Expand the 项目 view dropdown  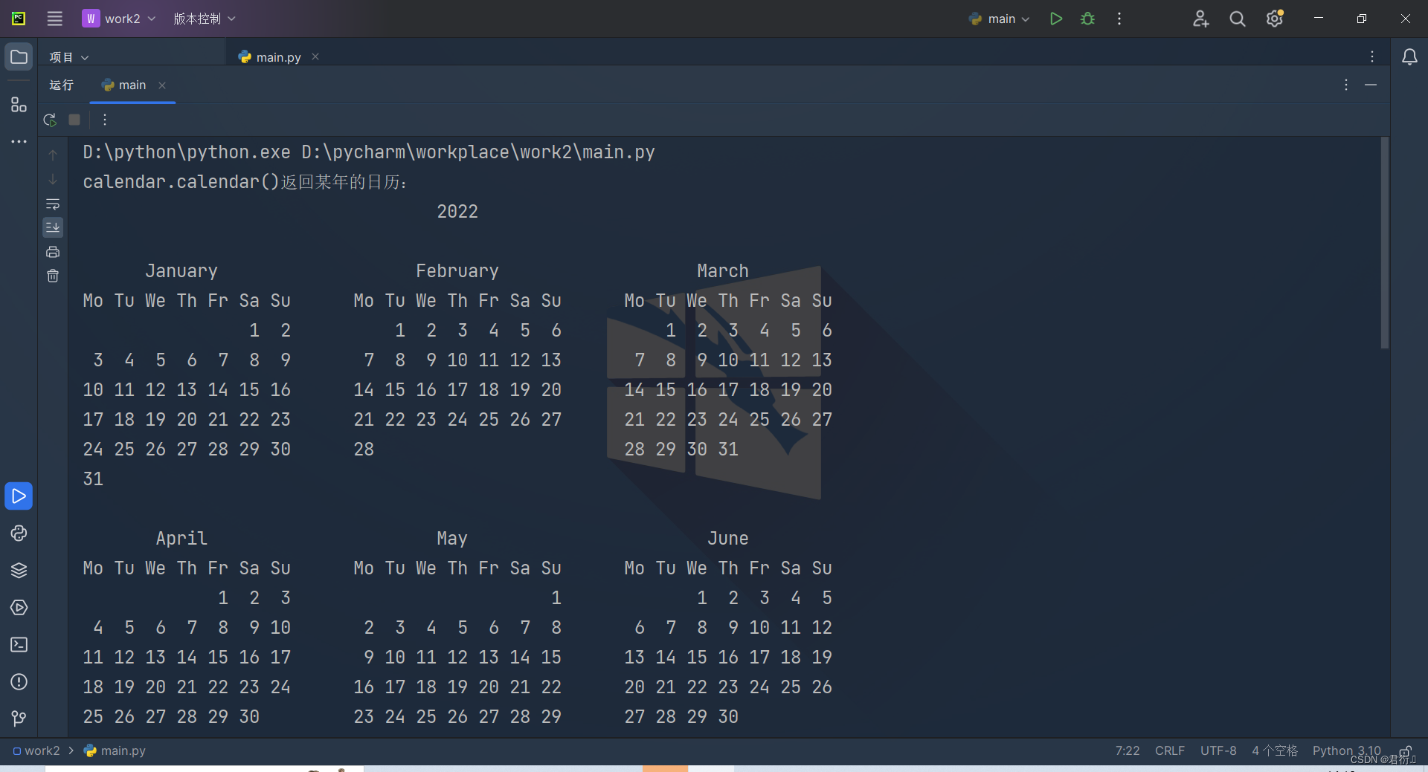tap(68, 57)
